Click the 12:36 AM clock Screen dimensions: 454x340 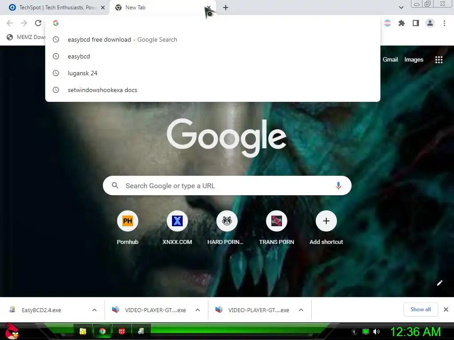(415, 332)
